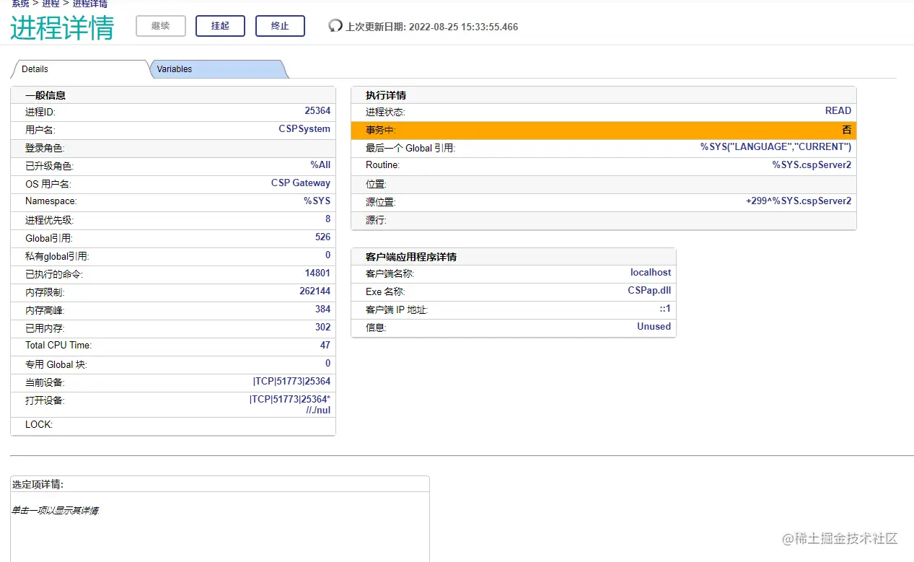Select the process ID value 25364
This screenshot has width=914, height=562.
tap(317, 110)
